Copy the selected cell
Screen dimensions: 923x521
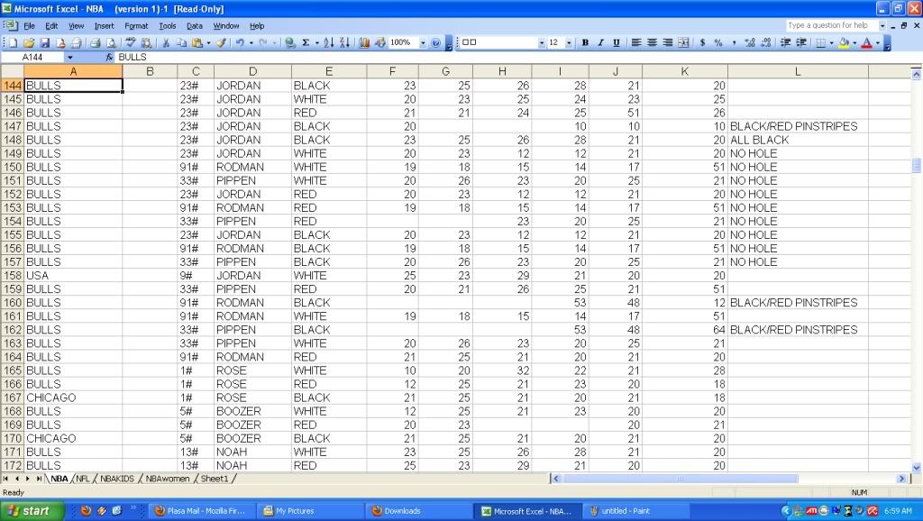(x=181, y=42)
